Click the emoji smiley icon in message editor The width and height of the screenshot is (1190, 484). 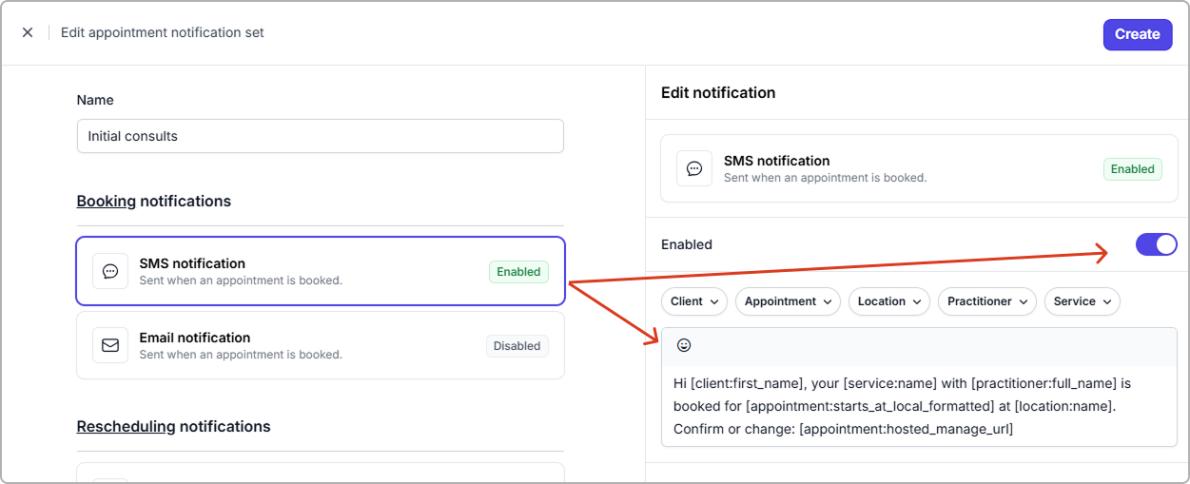coord(684,345)
